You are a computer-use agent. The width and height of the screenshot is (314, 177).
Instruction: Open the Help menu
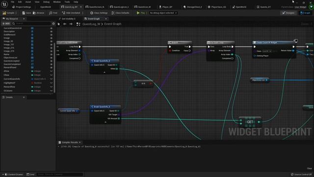pos(76,2)
